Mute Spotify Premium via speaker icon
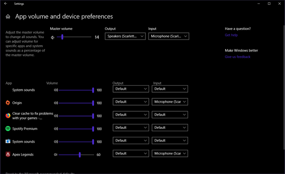 pyautogui.click(x=56, y=129)
